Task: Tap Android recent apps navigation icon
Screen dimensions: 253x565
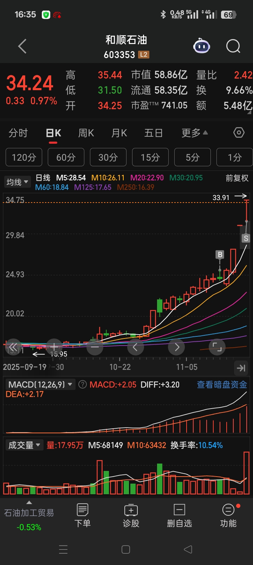Action: pos(63,550)
